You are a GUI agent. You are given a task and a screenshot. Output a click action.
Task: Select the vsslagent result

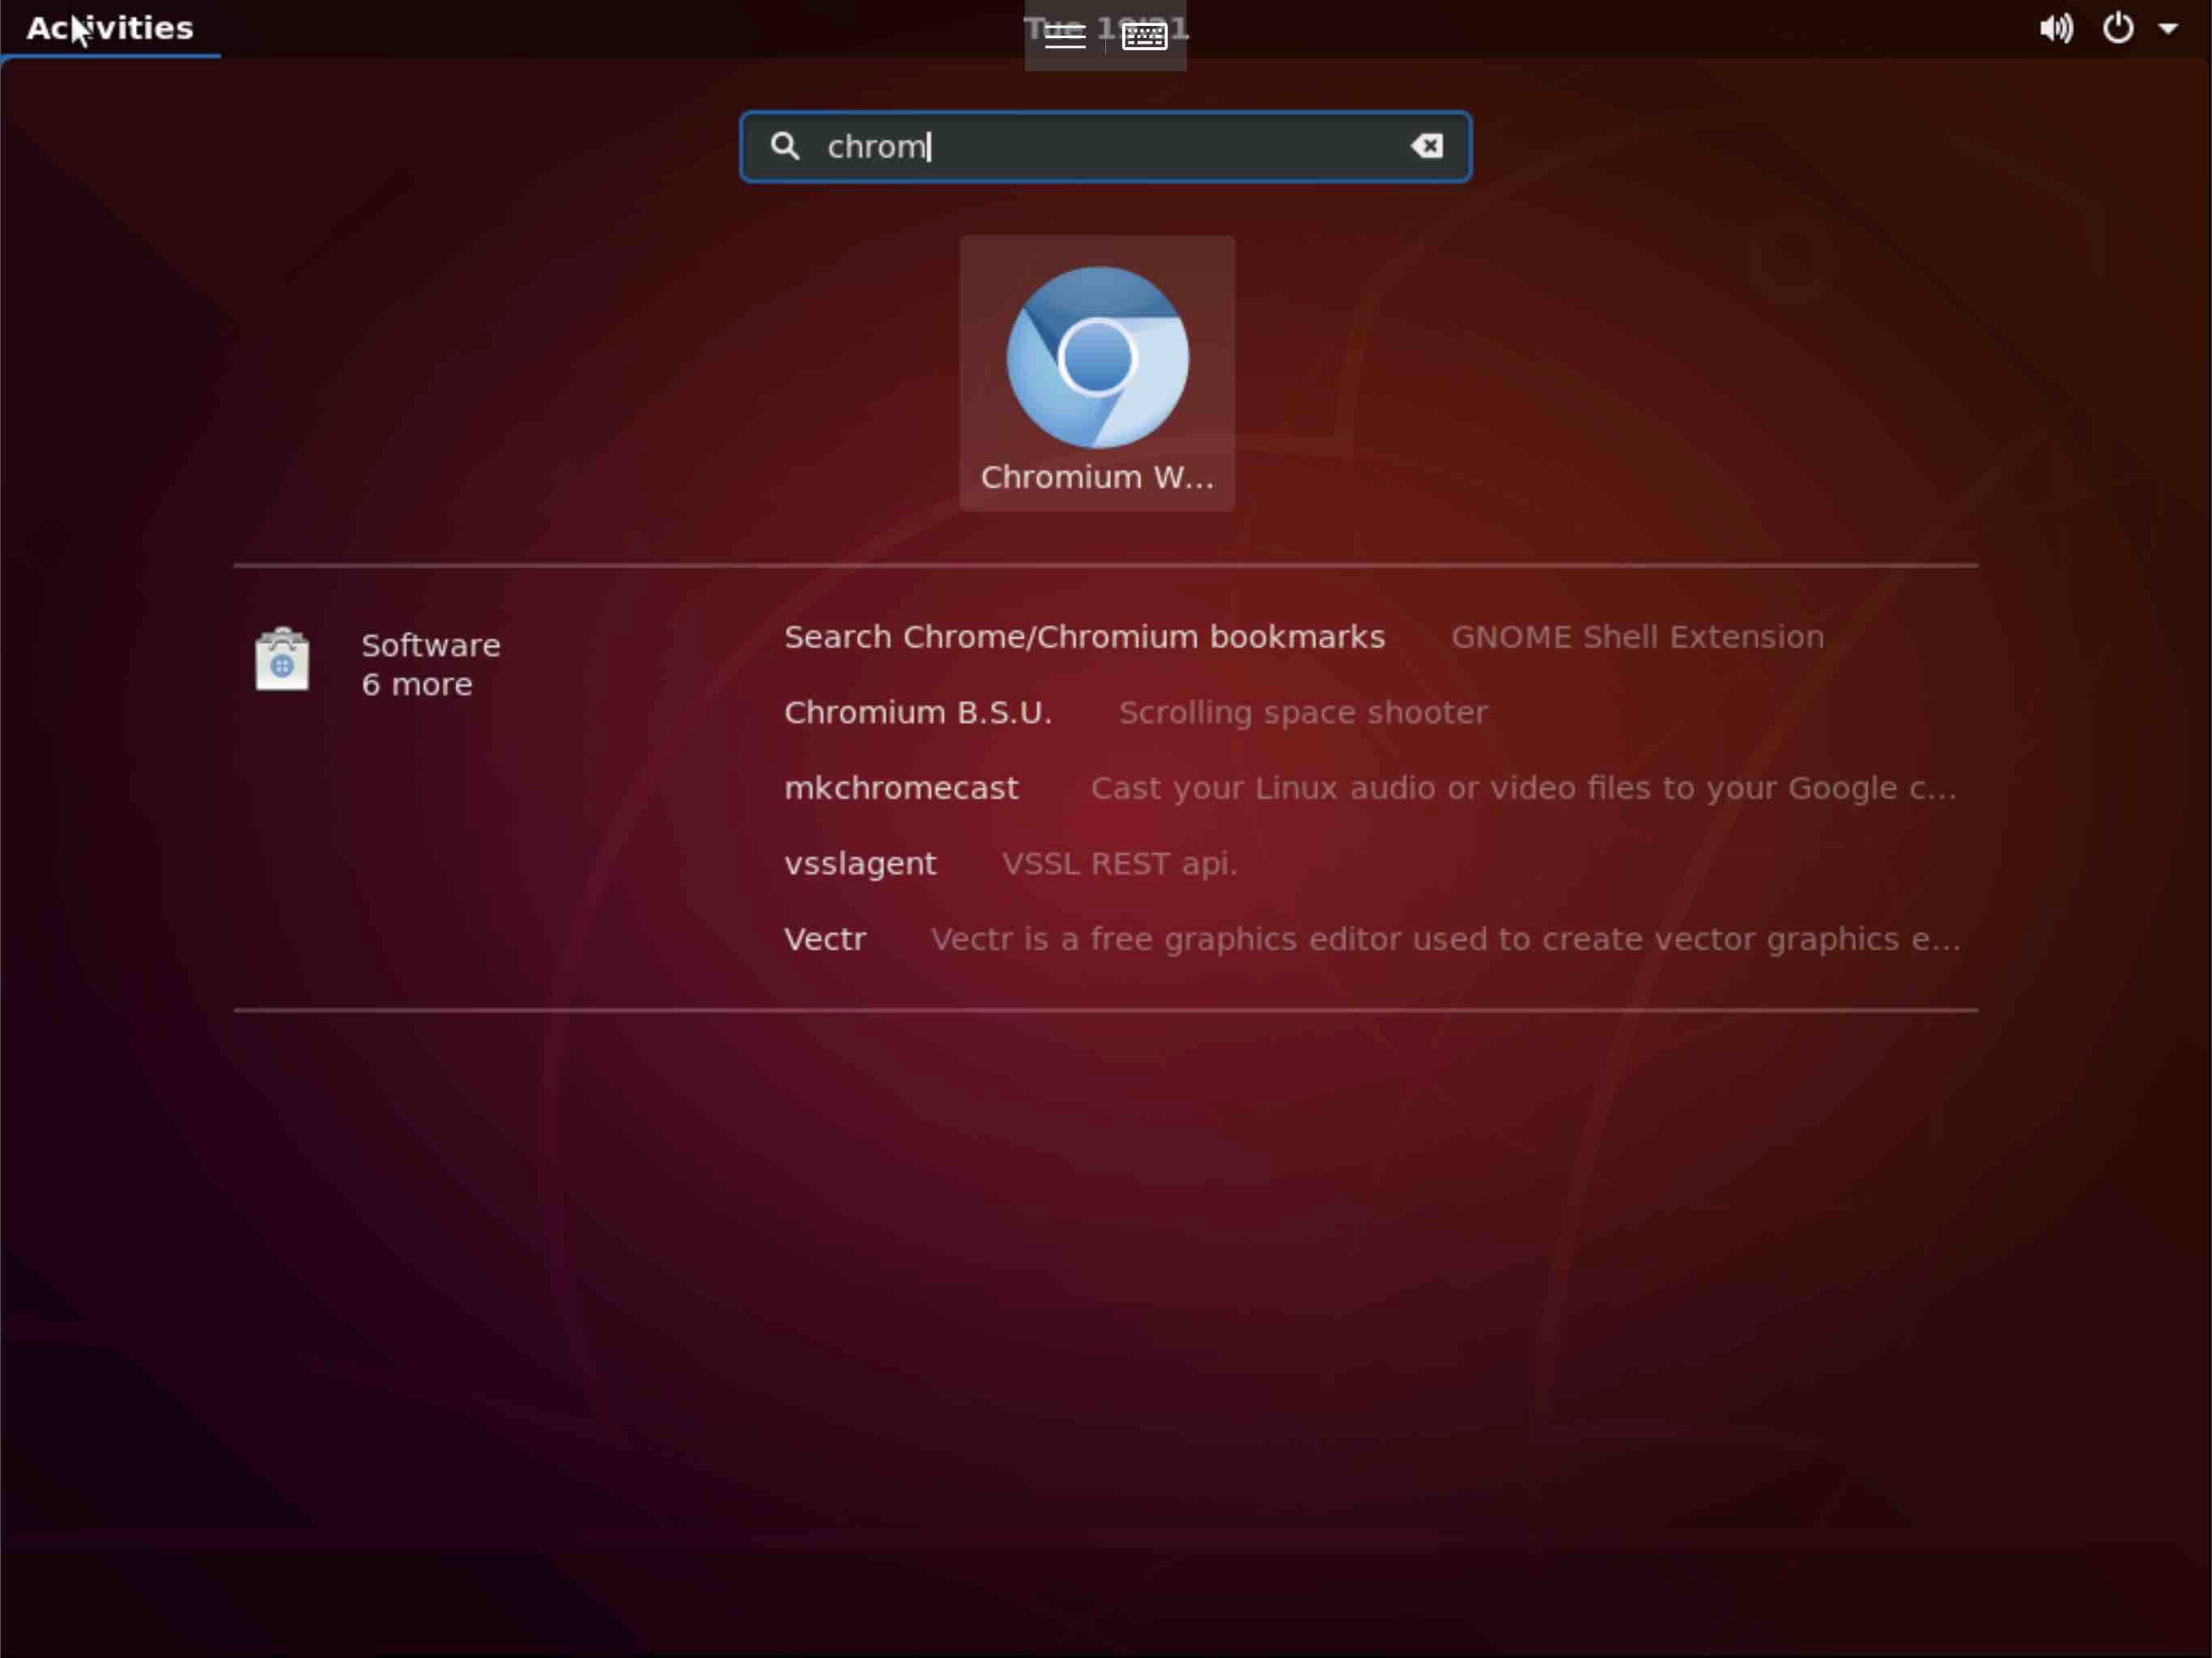pyautogui.click(x=860, y=864)
